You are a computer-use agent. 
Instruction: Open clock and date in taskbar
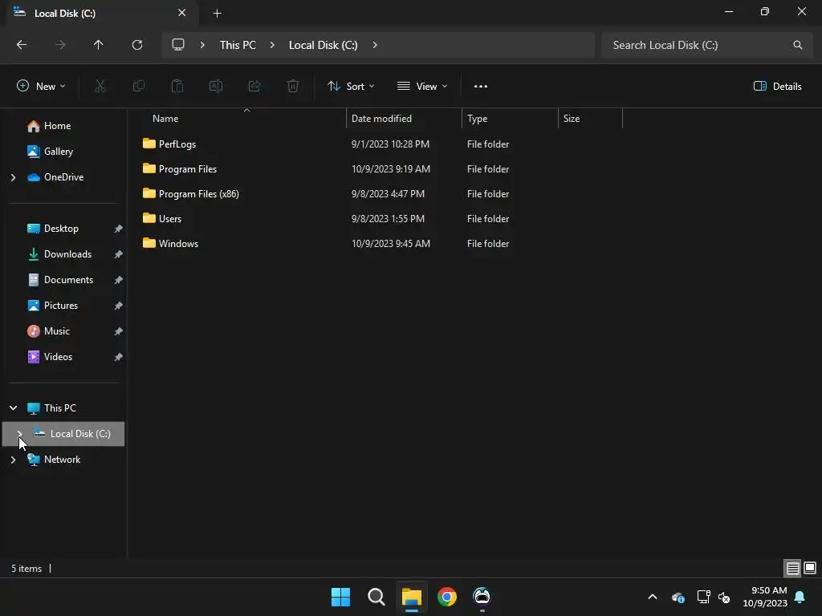(765, 597)
